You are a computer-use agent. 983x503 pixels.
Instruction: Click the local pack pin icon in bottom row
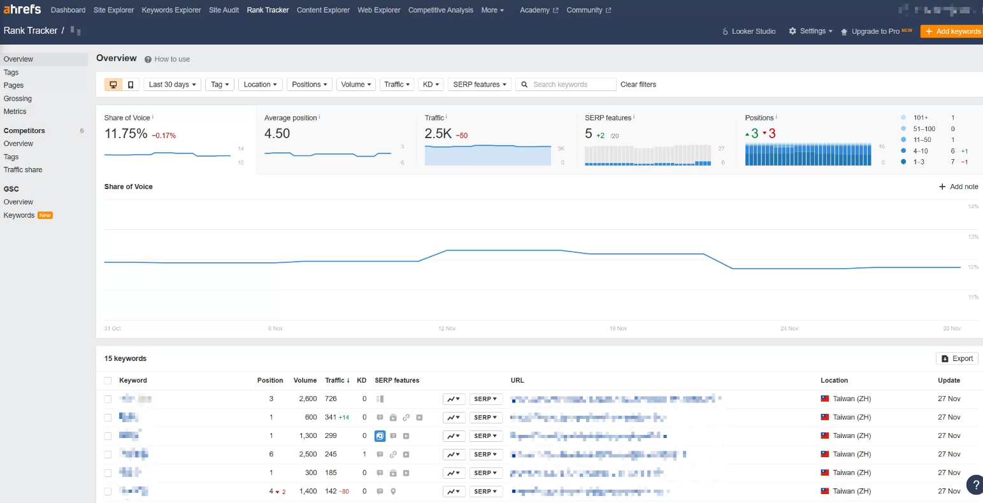(394, 491)
